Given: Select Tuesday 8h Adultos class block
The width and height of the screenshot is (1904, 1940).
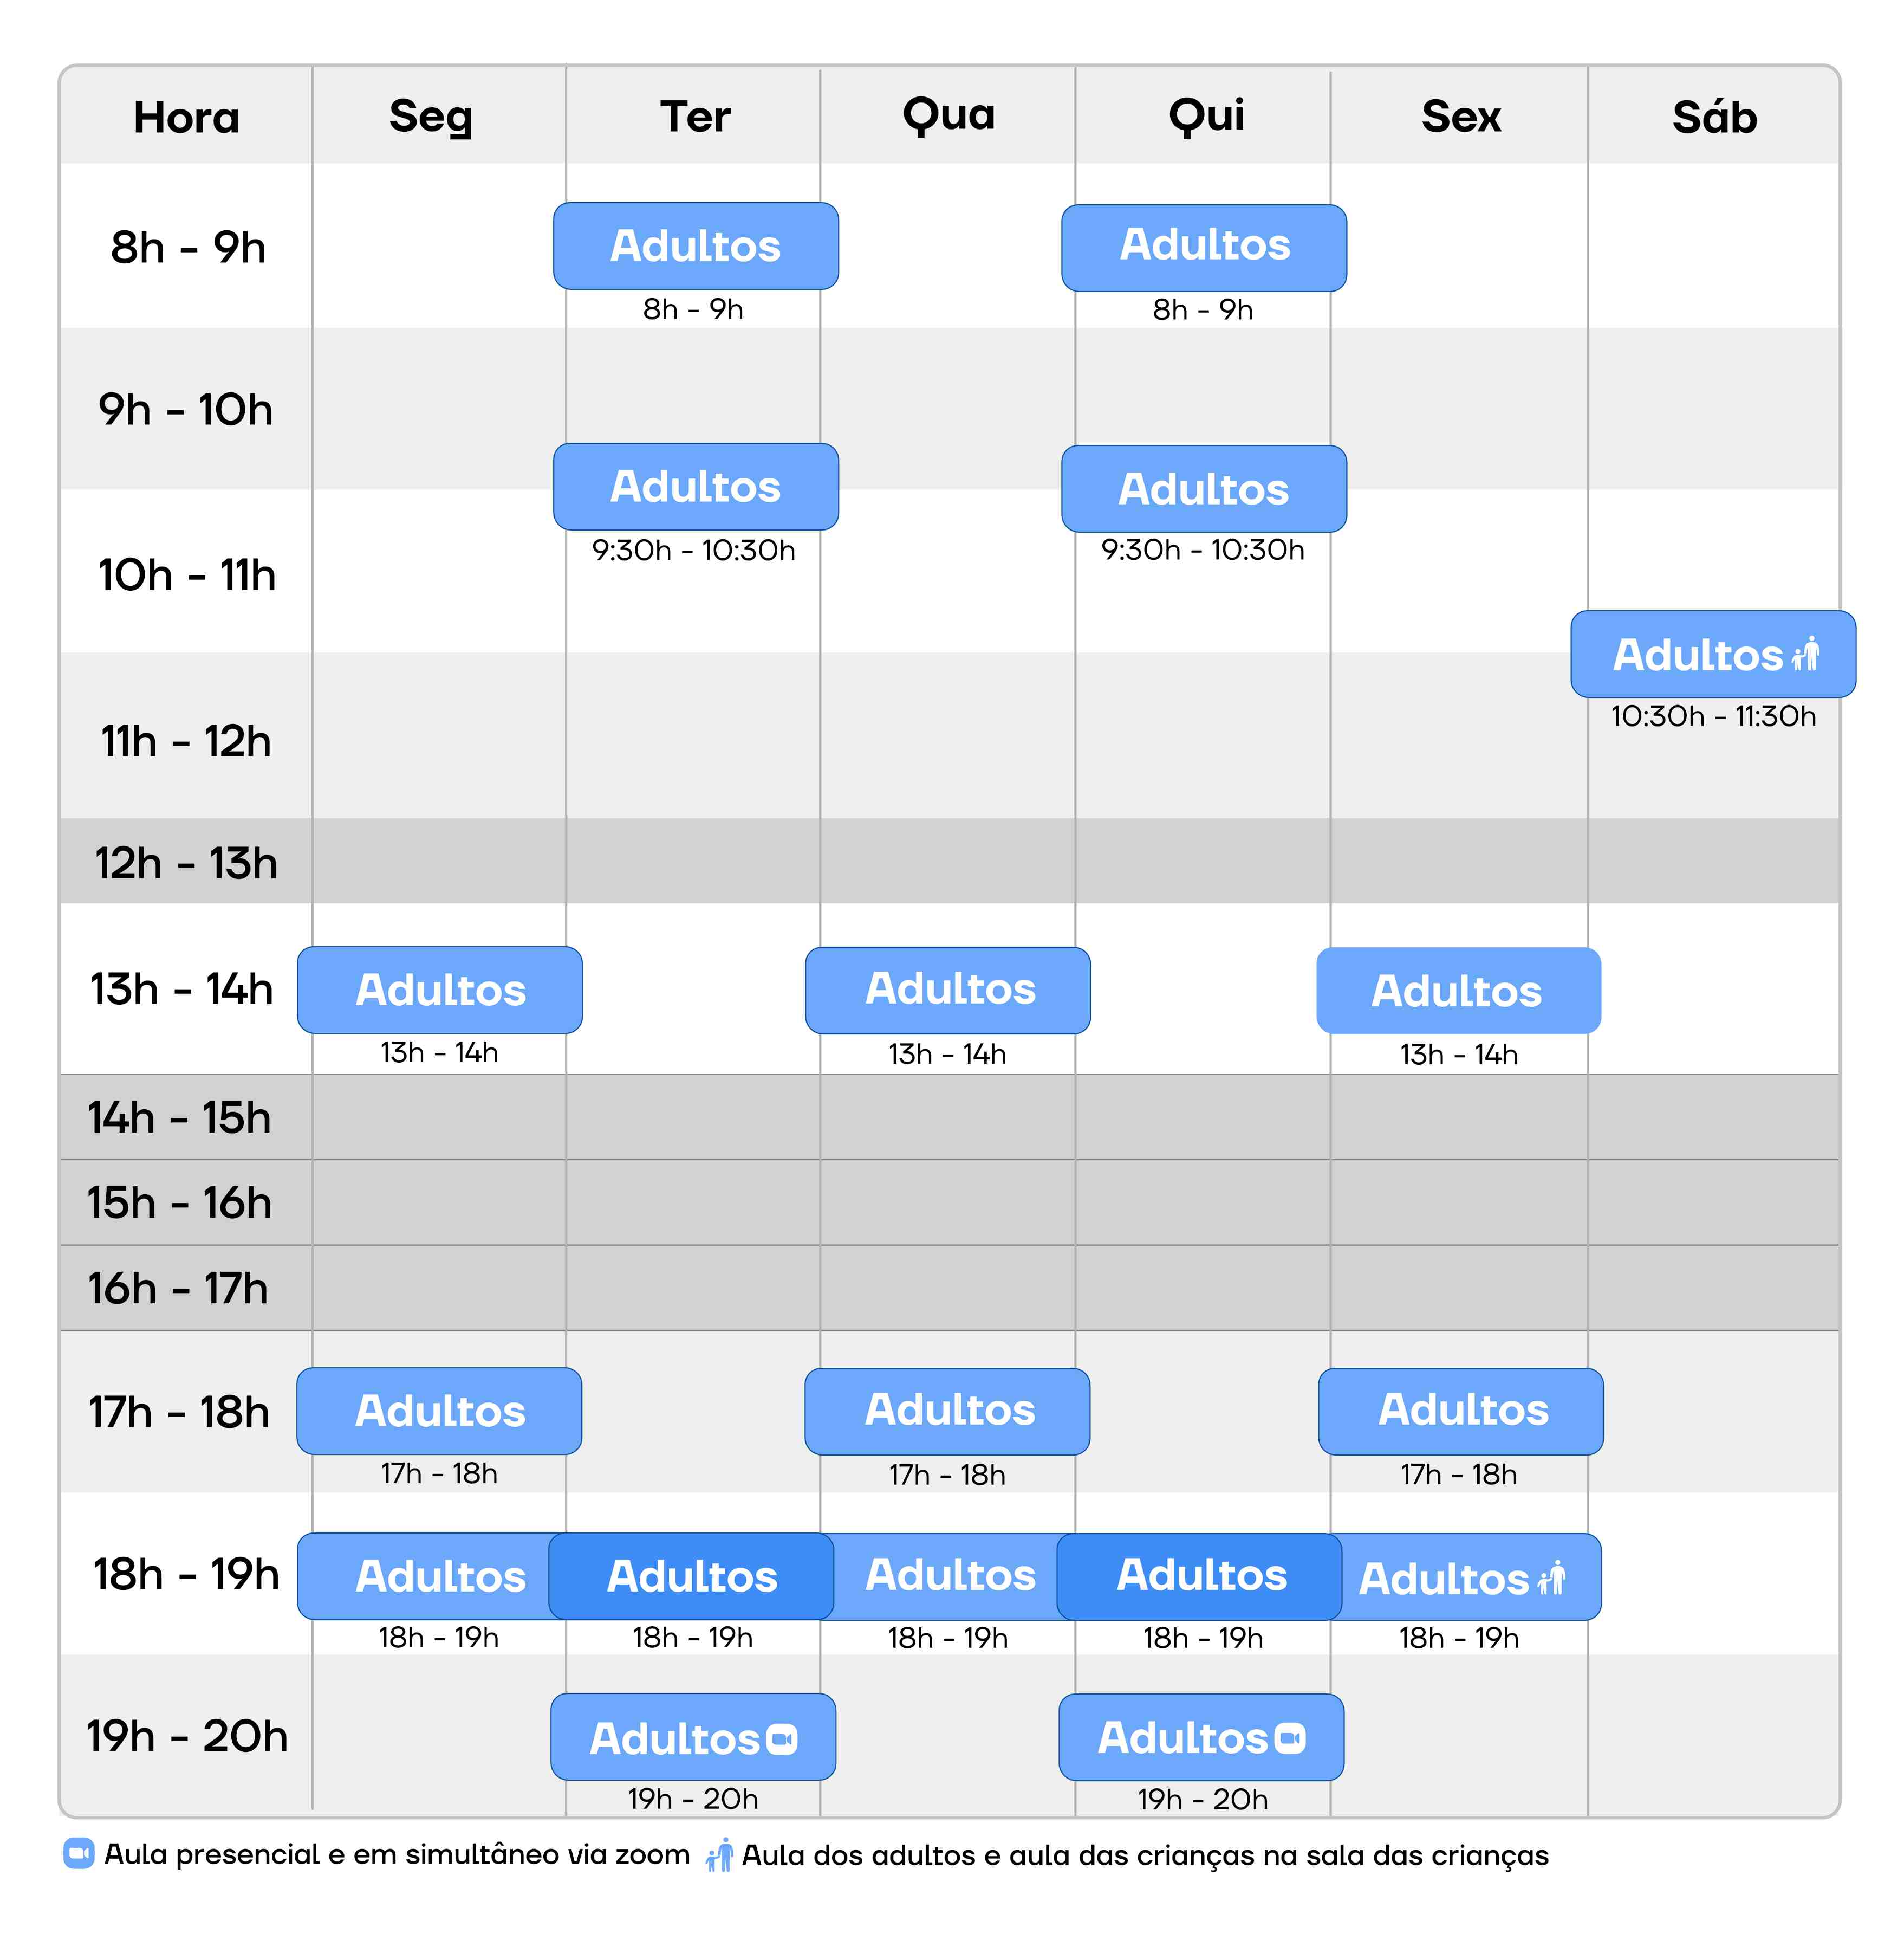Looking at the screenshot, I should tap(695, 246).
